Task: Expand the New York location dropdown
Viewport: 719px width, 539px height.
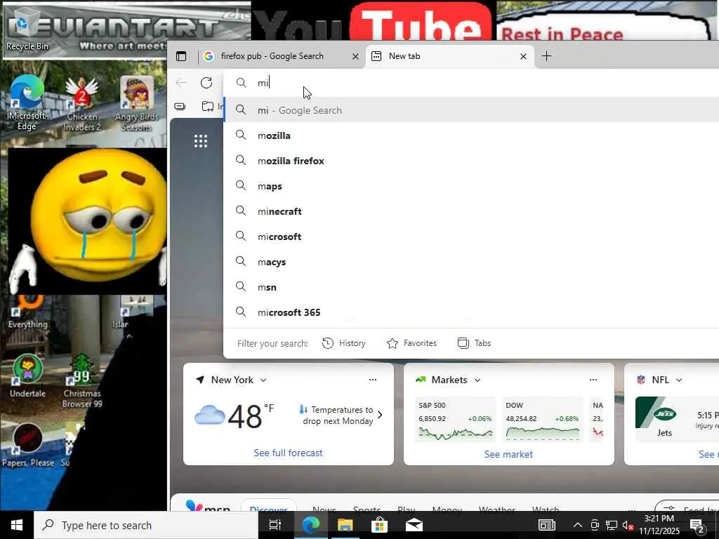Action: coord(264,380)
